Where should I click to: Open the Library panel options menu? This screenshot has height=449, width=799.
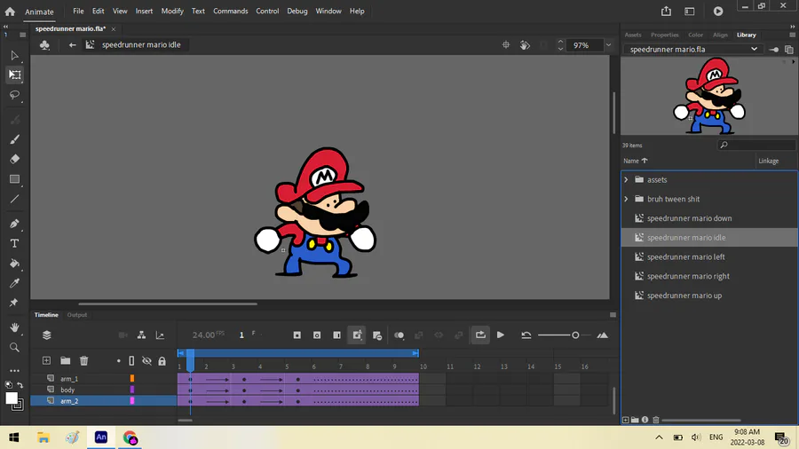tap(793, 35)
